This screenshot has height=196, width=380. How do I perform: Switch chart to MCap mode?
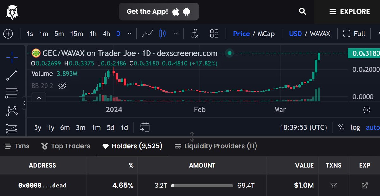pos(266,34)
